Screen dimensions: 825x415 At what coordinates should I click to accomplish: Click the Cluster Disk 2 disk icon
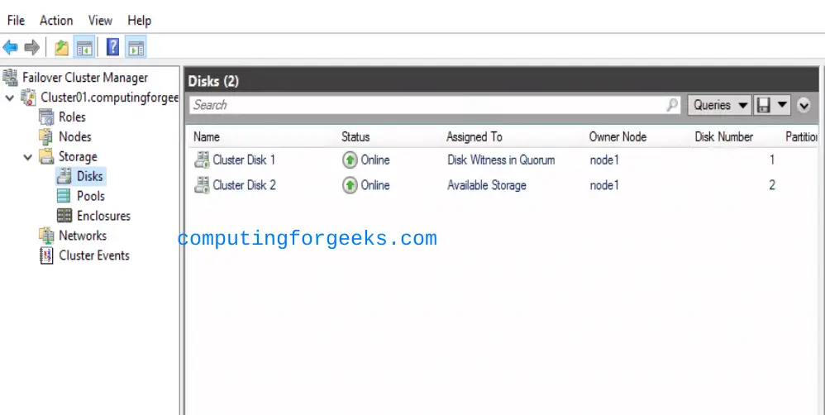point(202,184)
